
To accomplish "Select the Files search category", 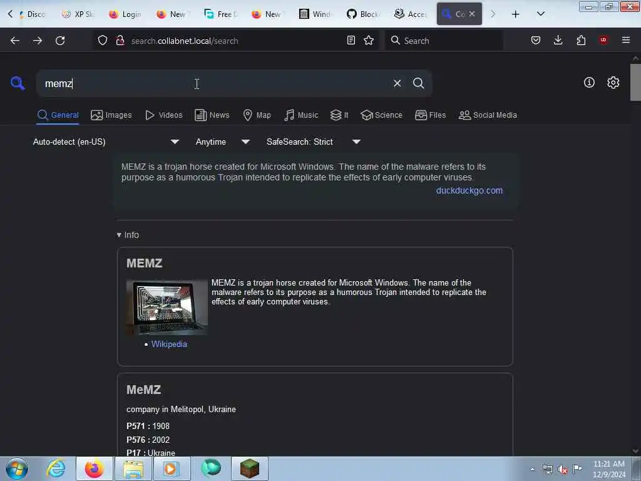I will point(431,115).
